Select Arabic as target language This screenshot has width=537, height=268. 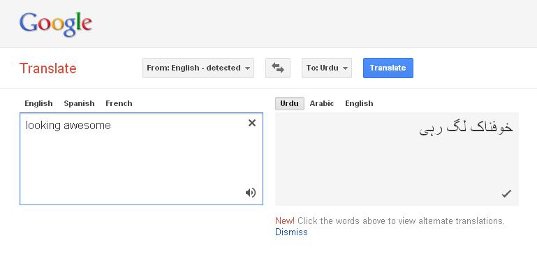click(322, 103)
